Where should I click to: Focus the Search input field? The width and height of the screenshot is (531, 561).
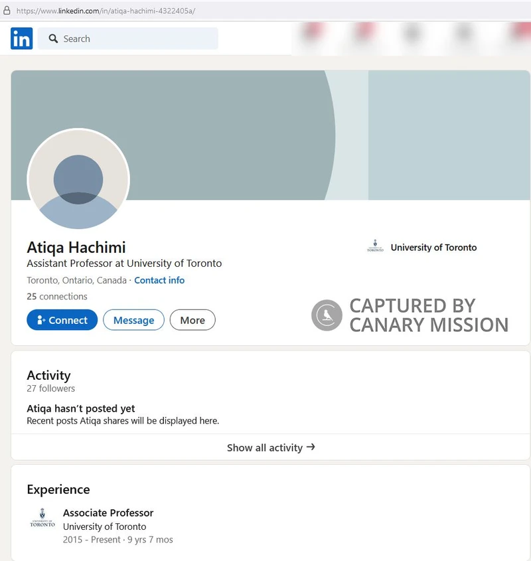(x=127, y=39)
